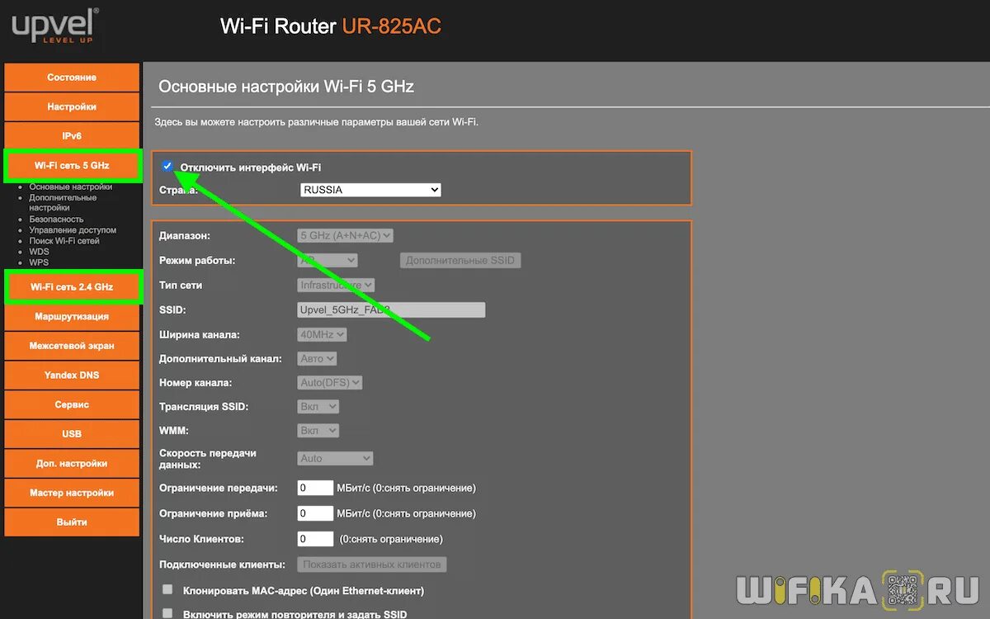The width and height of the screenshot is (990, 619).
Task: Open the Настройки menu section
Action: click(72, 106)
